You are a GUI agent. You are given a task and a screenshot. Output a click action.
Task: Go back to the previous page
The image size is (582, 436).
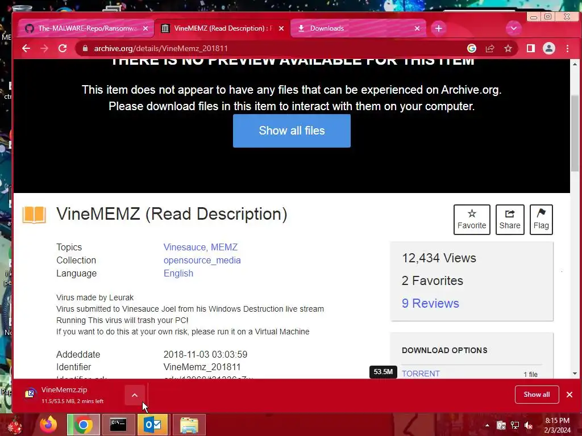click(x=26, y=49)
